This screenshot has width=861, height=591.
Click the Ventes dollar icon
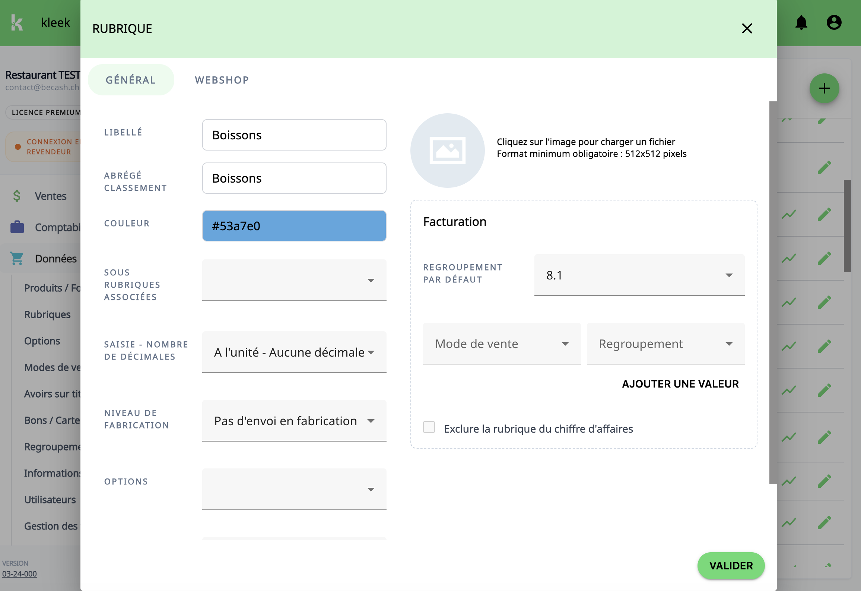point(17,196)
